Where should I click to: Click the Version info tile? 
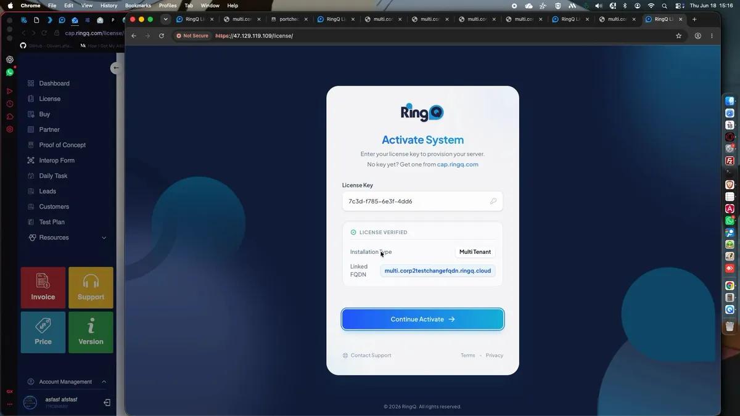91,332
